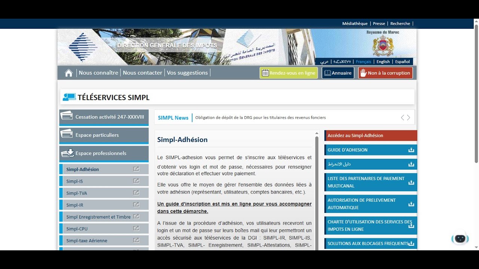Switch language to Arabic عربي
Image resolution: width=479 pixels, height=269 pixels.
[x=324, y=62]
